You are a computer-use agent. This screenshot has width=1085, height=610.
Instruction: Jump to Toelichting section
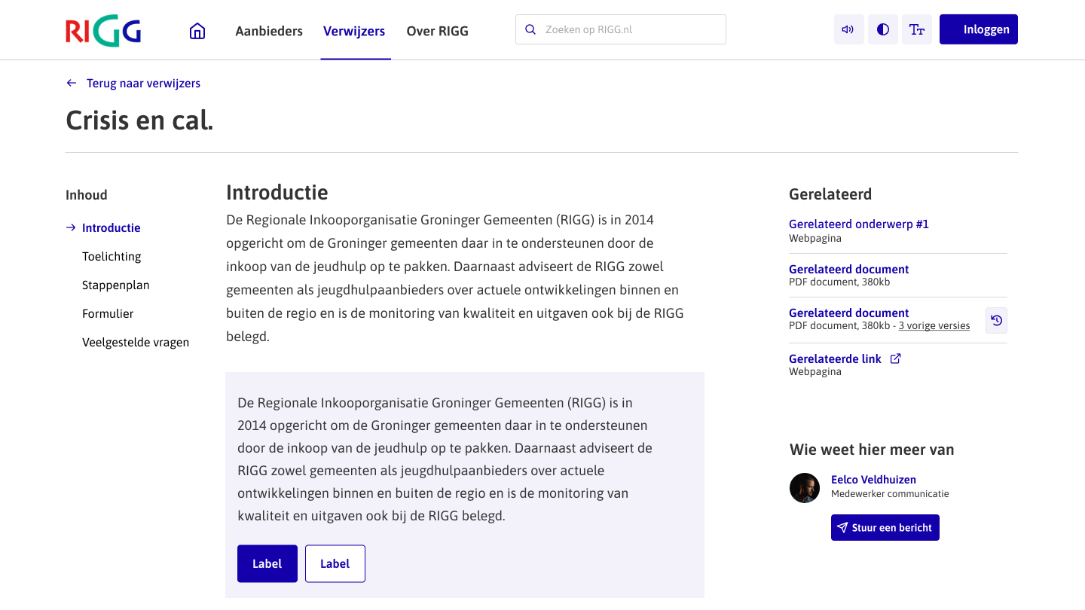[112, 256]
